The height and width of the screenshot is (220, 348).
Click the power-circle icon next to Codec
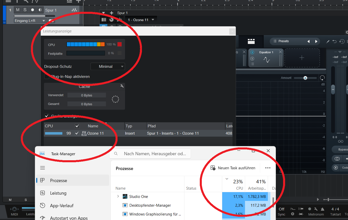click(x=336, y=168)
